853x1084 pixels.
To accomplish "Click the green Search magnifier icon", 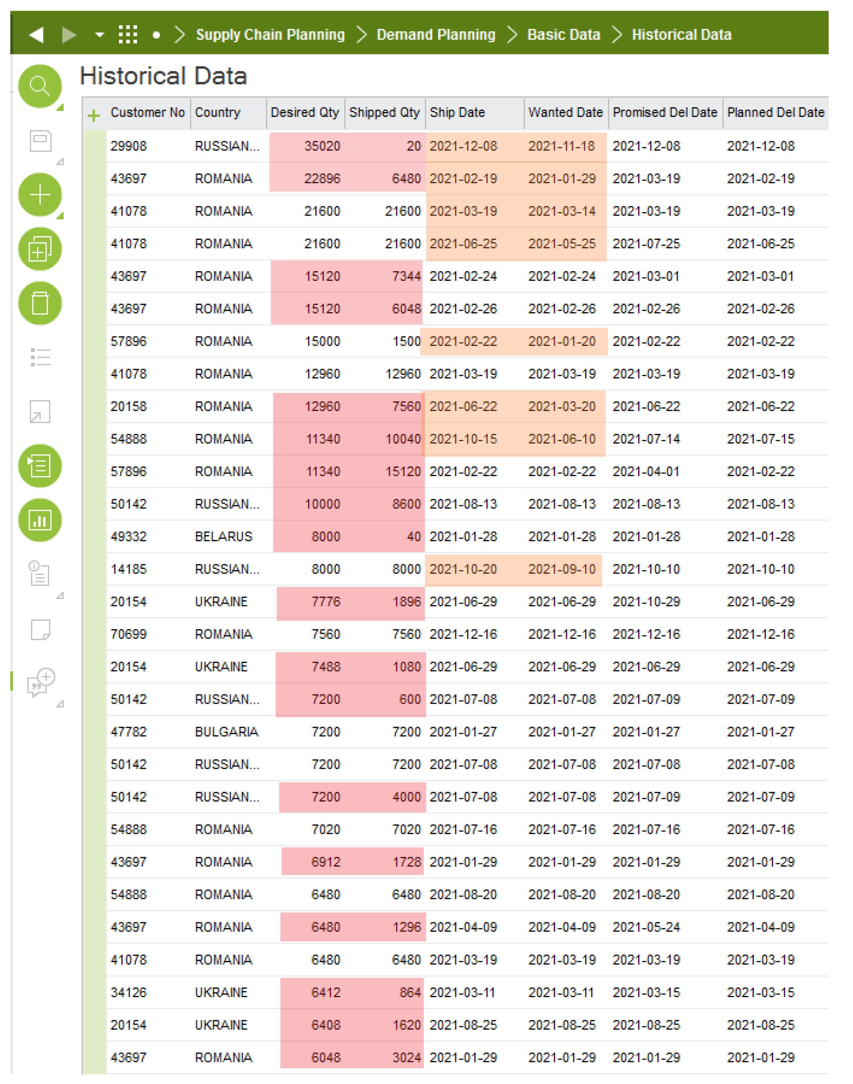I will coord(39,86).
